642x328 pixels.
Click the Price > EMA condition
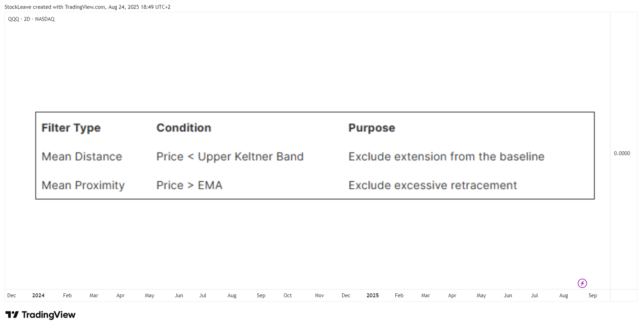click(189, 185)
